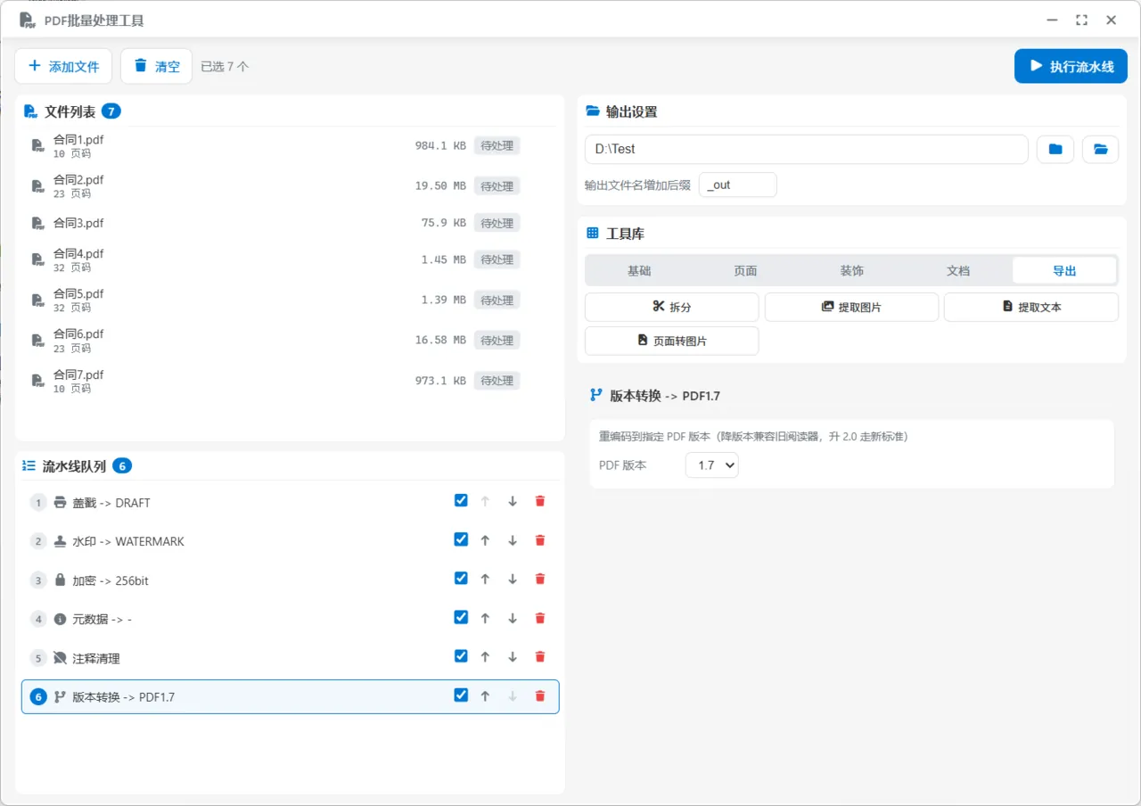Image resolution: width=1141 pixels, height=806 pixels.
Task: Delete the 元数据 pipeline step
Action: [x=539, y=618]
